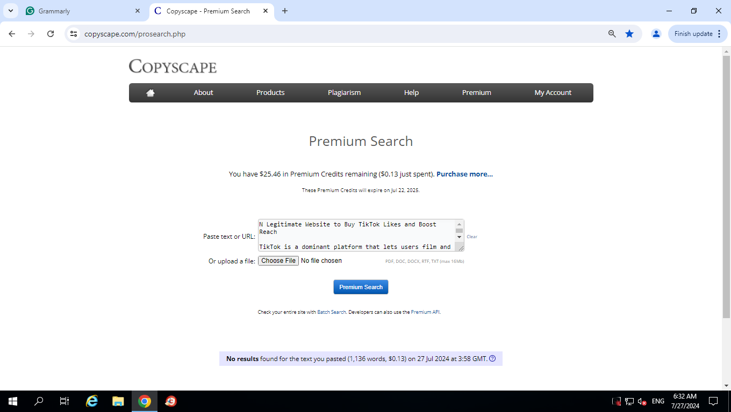Open taskbar search

click(x=39, y=401)
